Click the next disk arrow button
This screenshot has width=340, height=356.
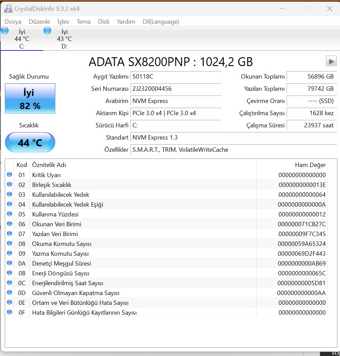(331, 61)
